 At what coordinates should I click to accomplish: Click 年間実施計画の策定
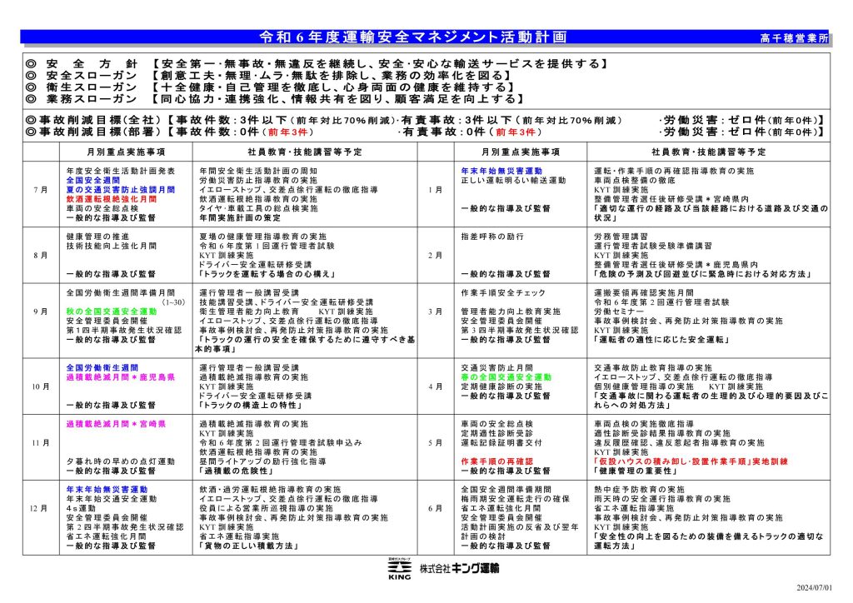[x=240, y=218]
